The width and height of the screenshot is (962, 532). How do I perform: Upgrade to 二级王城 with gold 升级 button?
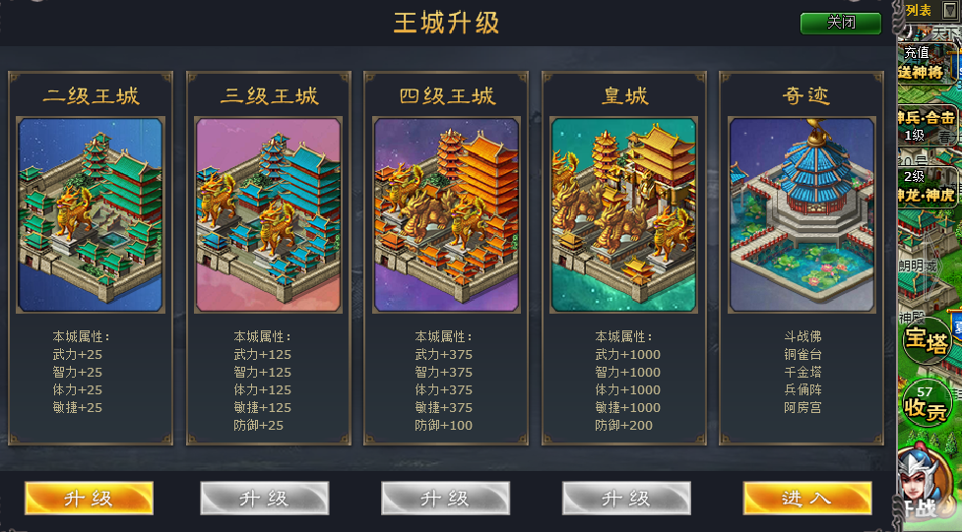tap(89, 498)
